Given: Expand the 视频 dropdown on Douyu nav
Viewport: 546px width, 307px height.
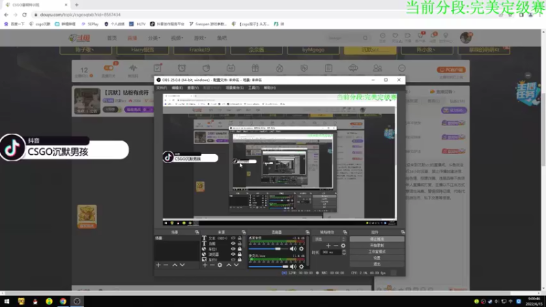Looking at the screenshot, I should click(177, 38).
